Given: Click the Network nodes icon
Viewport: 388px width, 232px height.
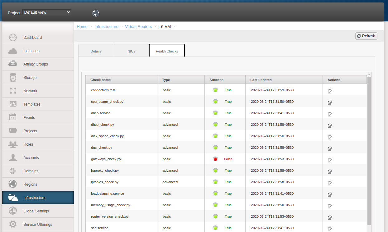Looking at the screenshot, I should (13, 91).
